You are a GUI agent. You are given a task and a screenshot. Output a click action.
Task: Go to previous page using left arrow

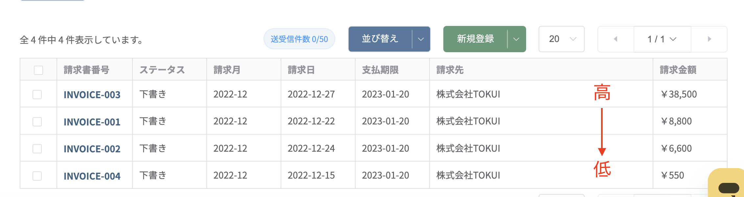pos(616,39)
